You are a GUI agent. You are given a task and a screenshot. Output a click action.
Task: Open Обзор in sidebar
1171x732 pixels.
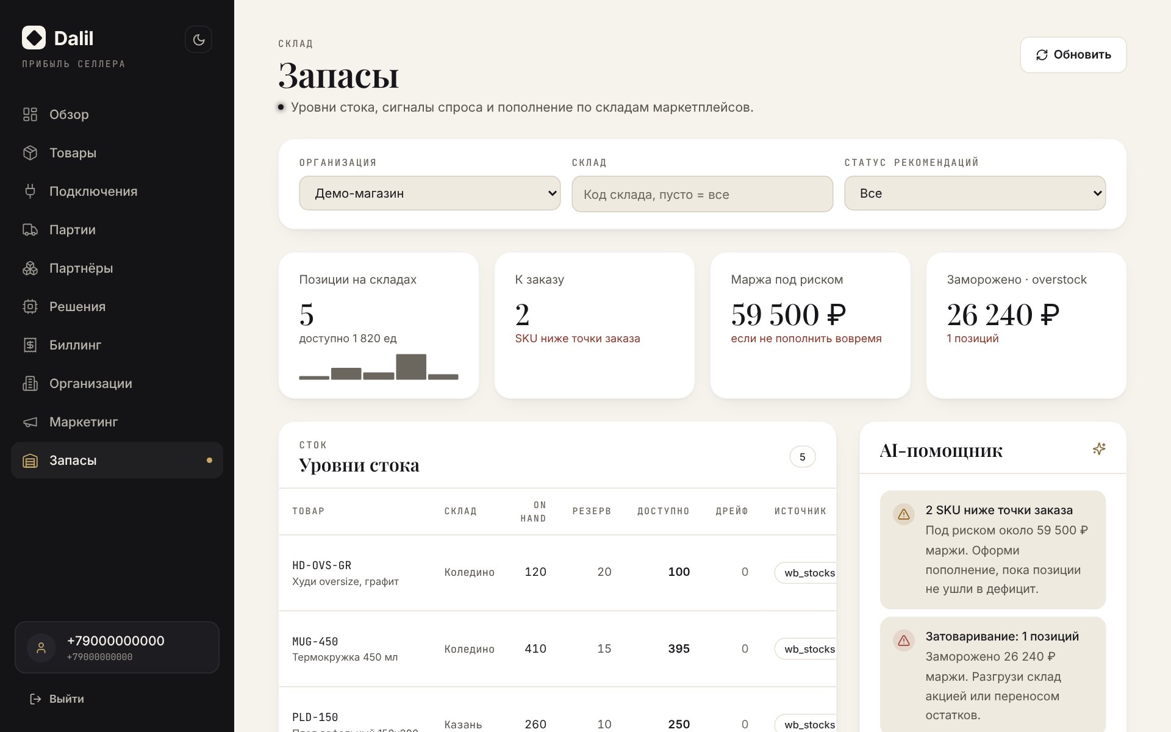pos(117,114)
